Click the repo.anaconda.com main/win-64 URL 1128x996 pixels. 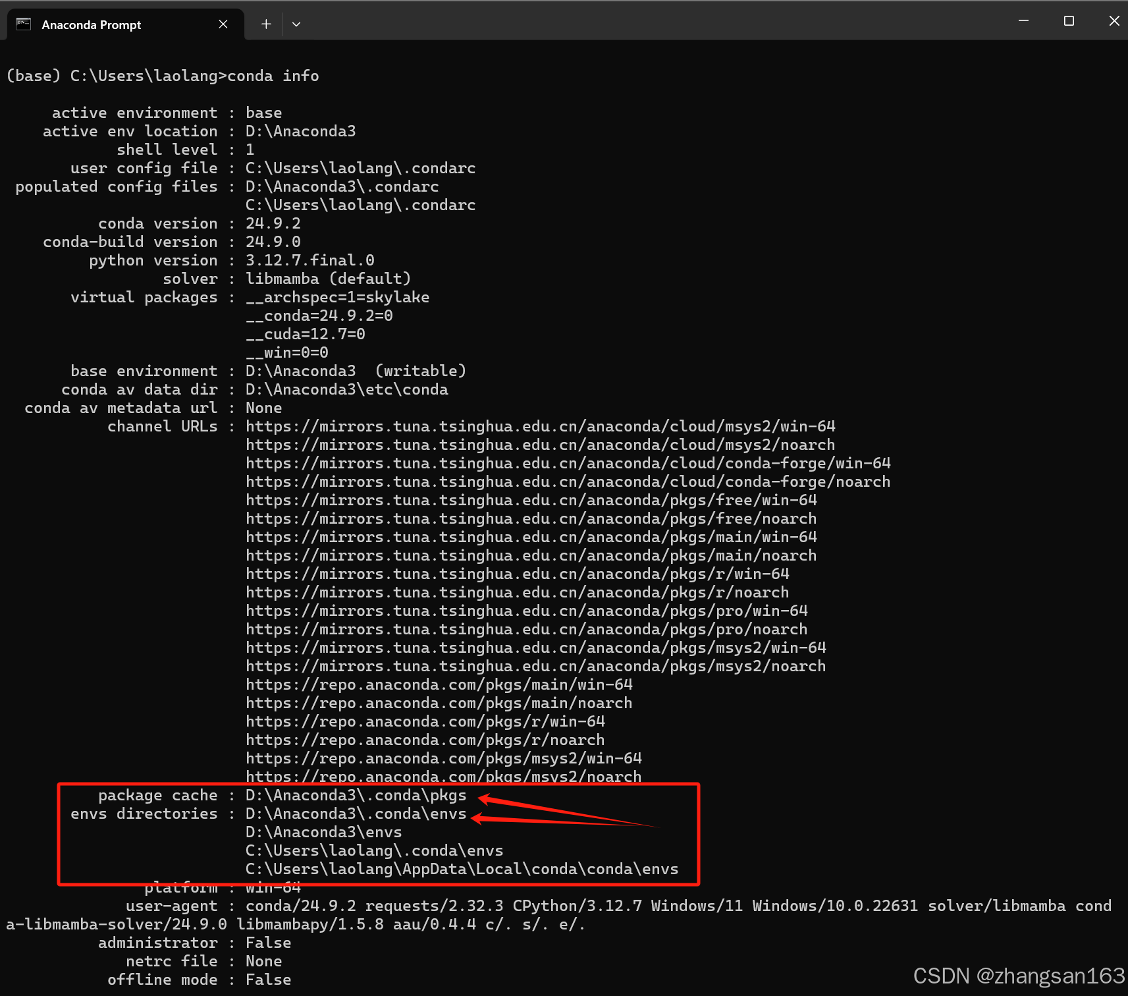439,684
